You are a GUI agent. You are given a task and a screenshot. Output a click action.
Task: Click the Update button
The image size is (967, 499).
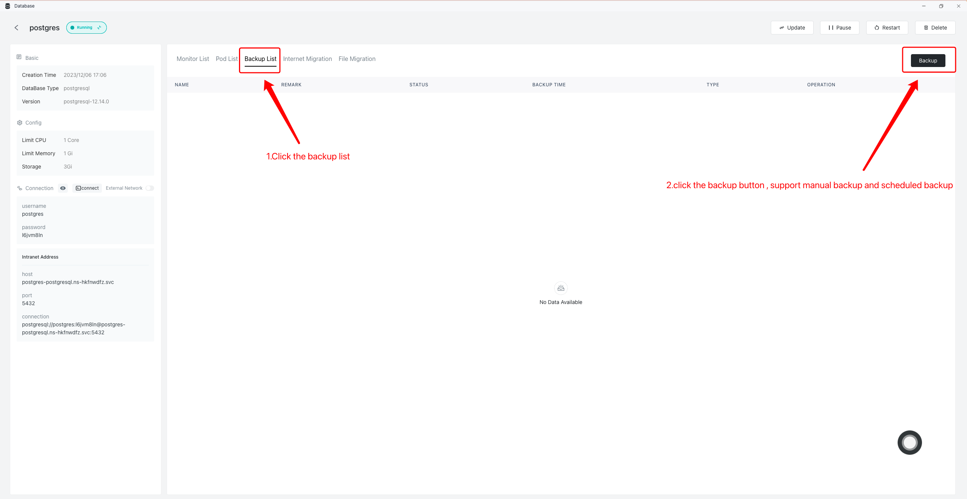[x=792, y=28]
